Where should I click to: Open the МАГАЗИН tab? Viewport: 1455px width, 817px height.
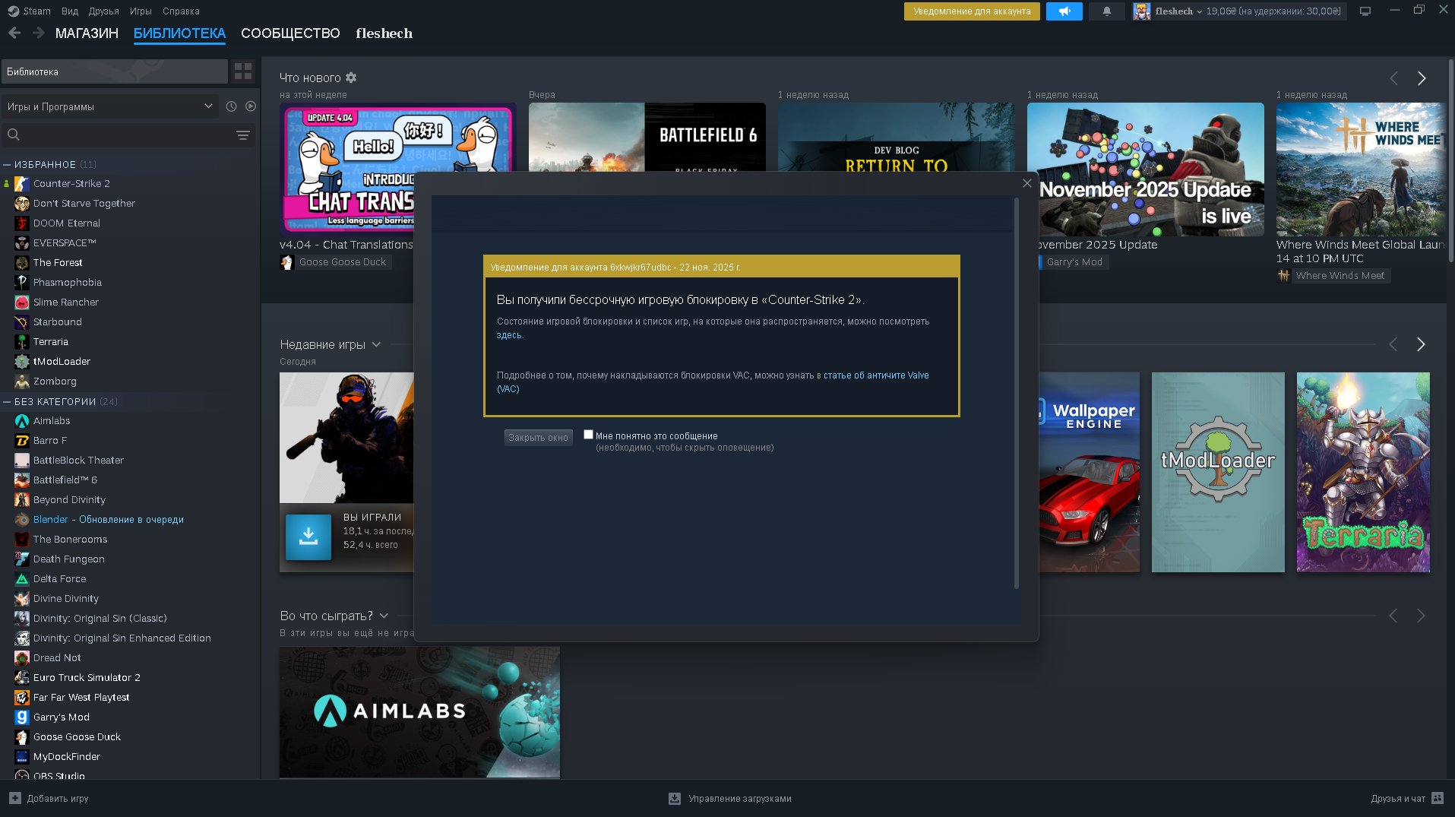click(87, 33)
